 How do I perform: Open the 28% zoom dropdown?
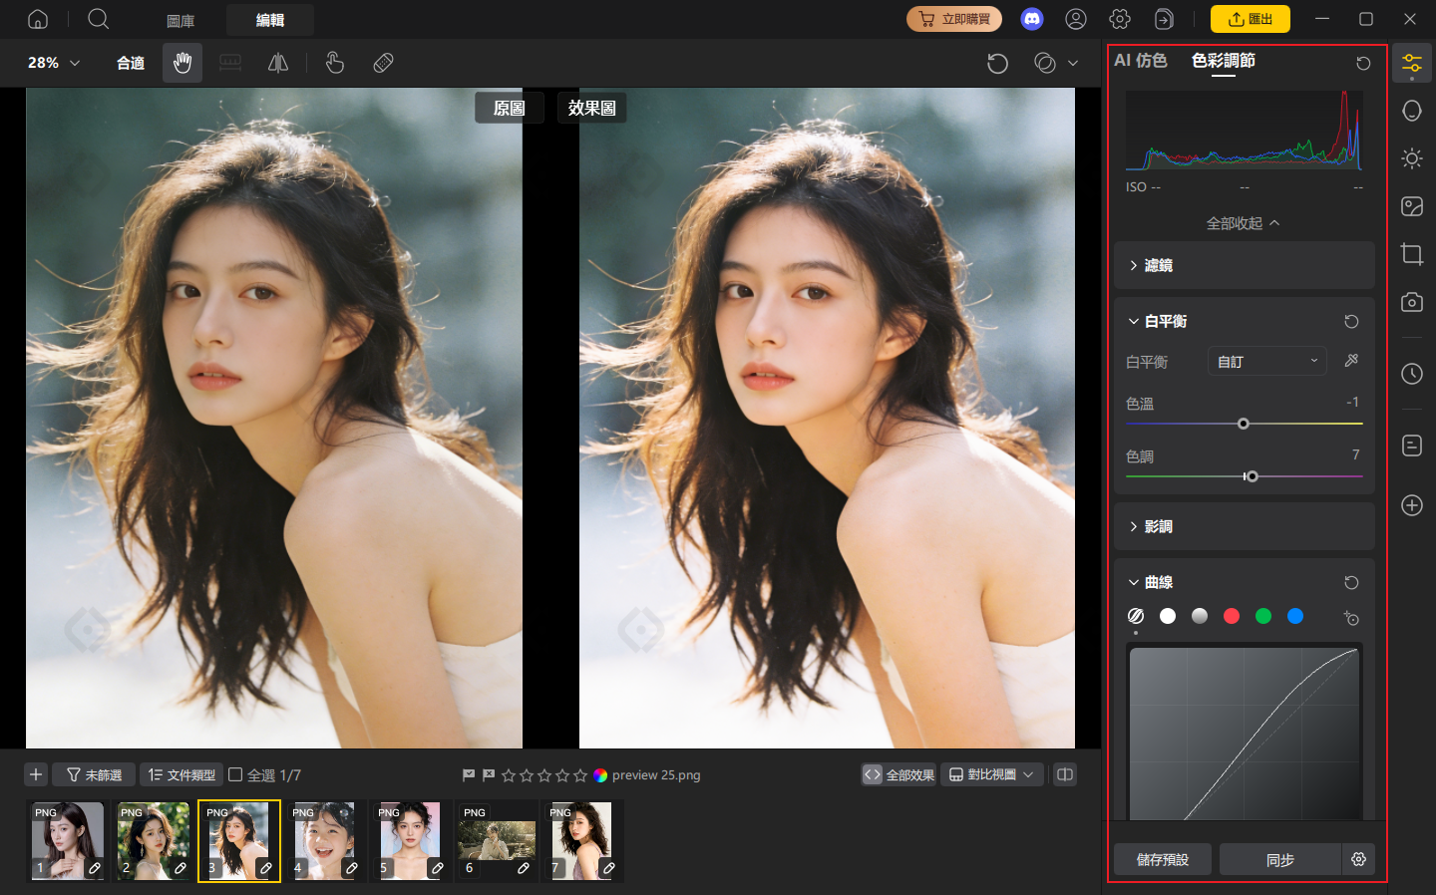tap(54, 63)
